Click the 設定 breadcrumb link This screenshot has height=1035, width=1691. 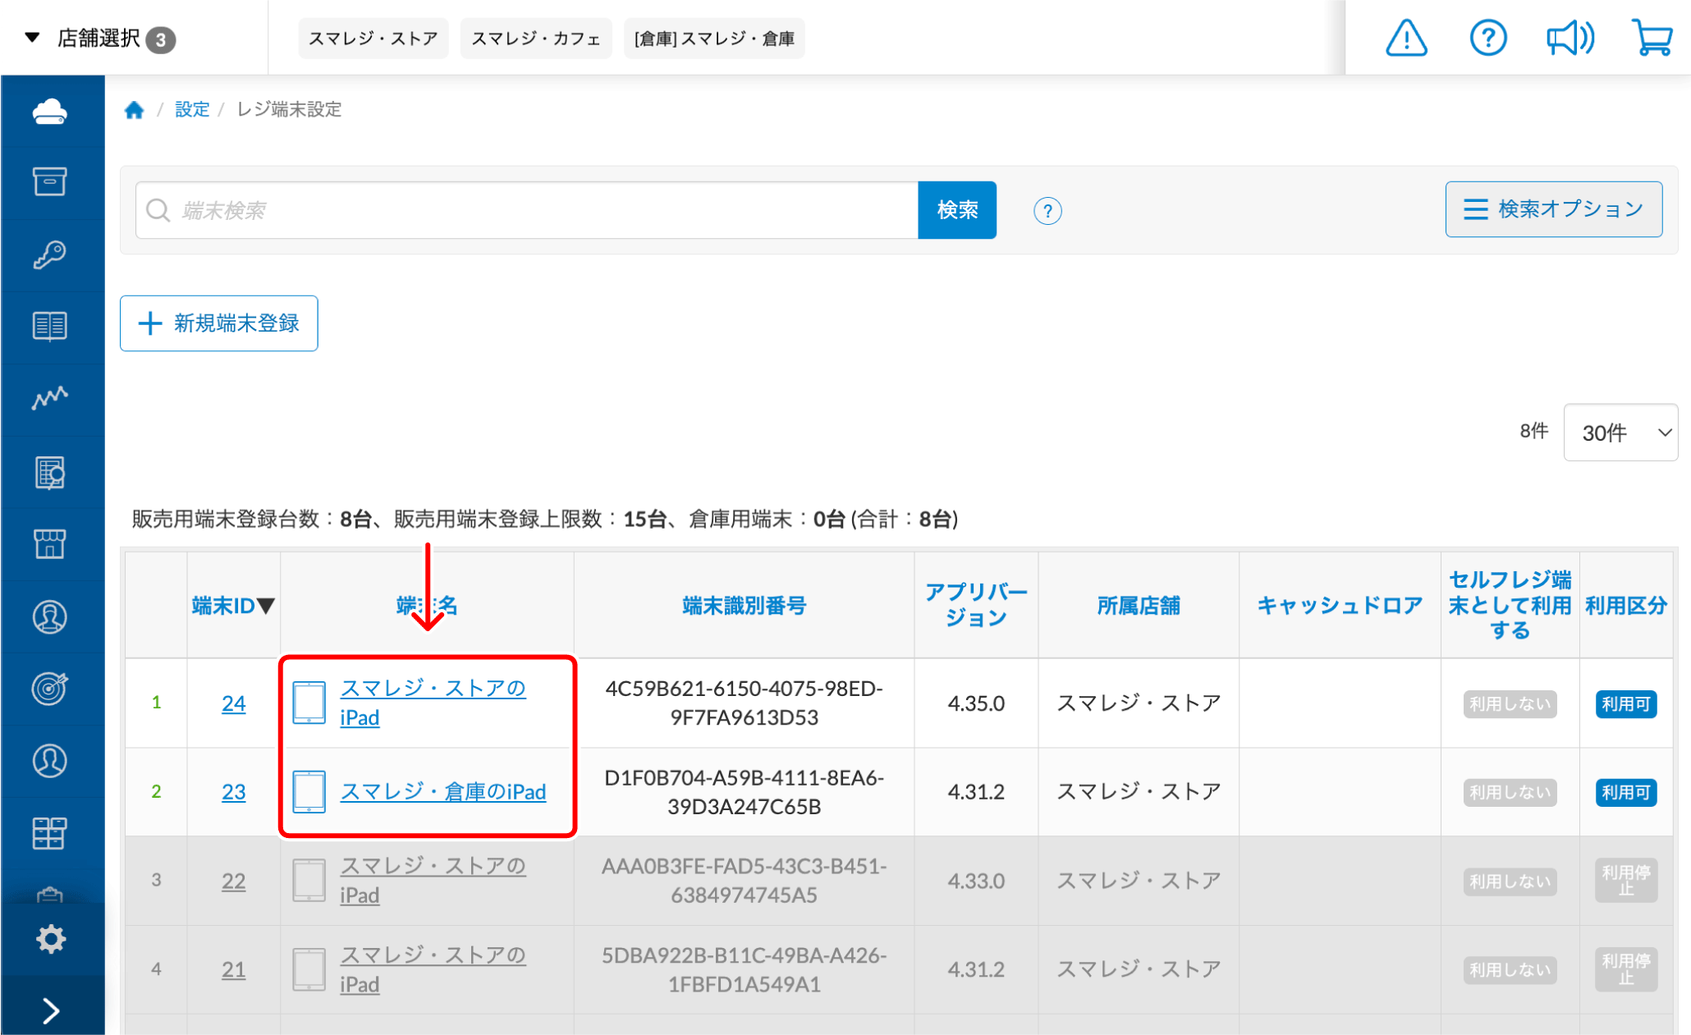point(192,109)
